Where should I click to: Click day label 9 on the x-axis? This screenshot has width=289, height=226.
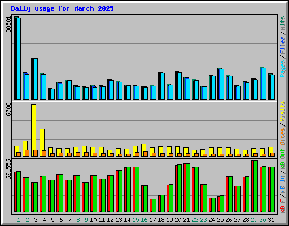86,220
